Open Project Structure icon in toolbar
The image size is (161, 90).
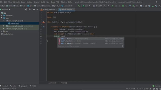[141, 6]
